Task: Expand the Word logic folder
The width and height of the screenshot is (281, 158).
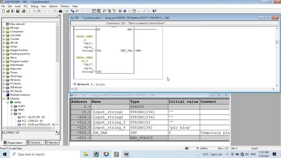Action: click(x=4, y=76)
